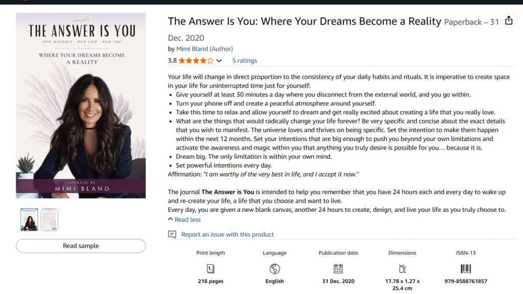
Task: Click the orange star rating icons
Action: (x=196, y=61)
